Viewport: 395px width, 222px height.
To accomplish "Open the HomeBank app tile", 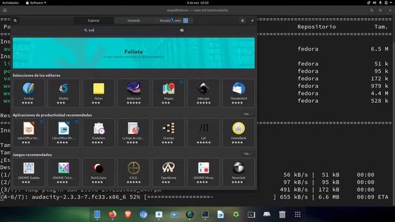I will (239, 133).
